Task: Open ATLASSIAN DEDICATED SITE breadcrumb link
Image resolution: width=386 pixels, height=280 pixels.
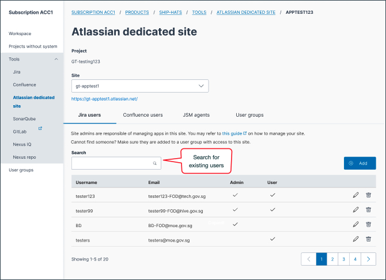Action: [246, 12]
